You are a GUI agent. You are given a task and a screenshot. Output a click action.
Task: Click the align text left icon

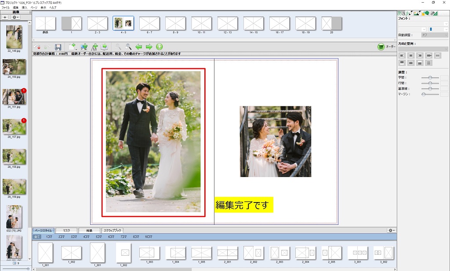[x=402, y=55]
